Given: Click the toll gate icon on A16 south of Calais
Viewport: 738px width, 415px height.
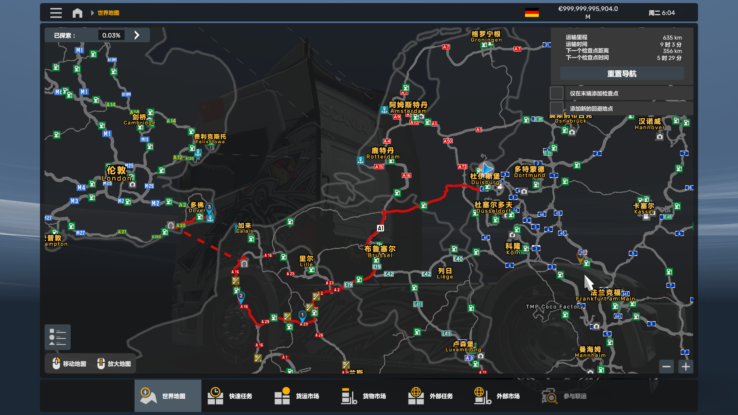Looking at the screenshot, I should tap(236, 281).
